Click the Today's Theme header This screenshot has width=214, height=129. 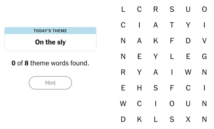(x=50, y=31)
